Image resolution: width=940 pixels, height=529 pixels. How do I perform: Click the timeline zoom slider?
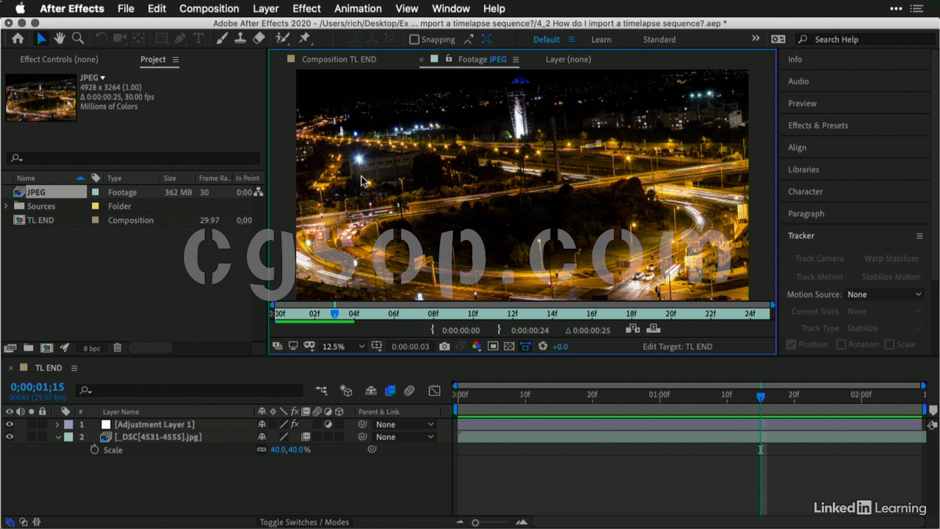pos(476,522)
